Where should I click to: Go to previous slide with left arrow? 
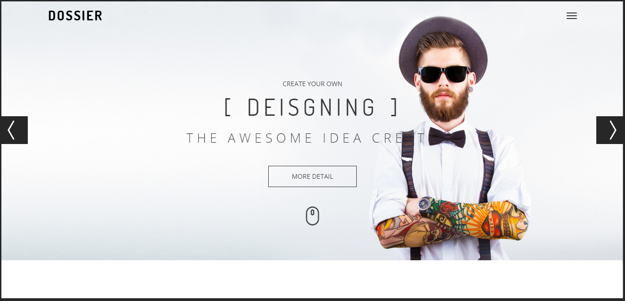[14, 130]
